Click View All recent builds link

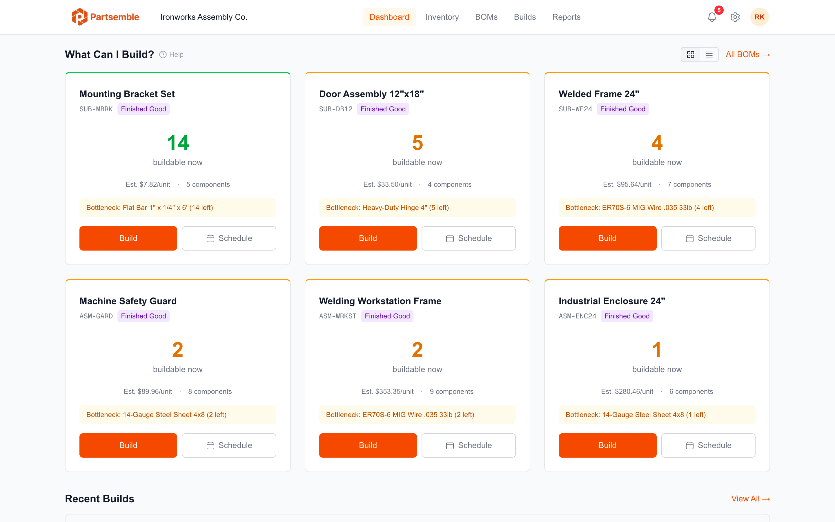750,499
